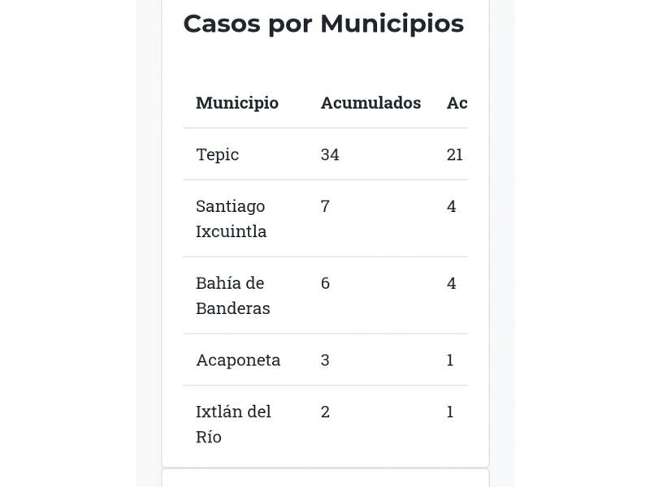Click the Acumulados column header

coord(370,103)
